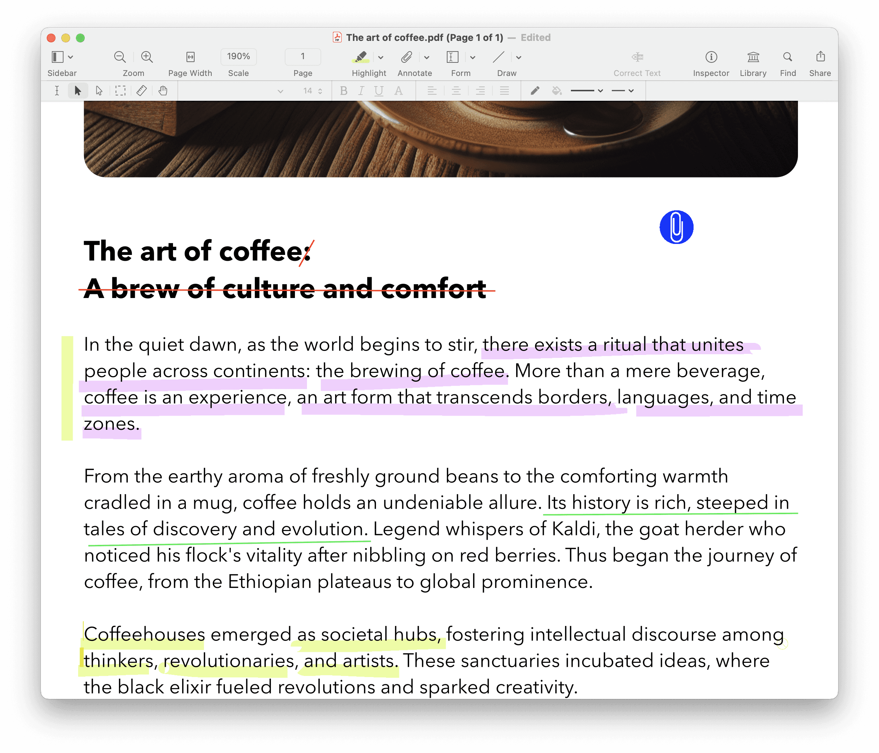Viewport: 879px width, 753px height.
Task: Select the Hand scroll tool
Action: 163,91
